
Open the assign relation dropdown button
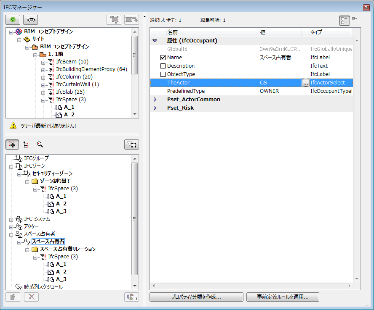[132, 297]
